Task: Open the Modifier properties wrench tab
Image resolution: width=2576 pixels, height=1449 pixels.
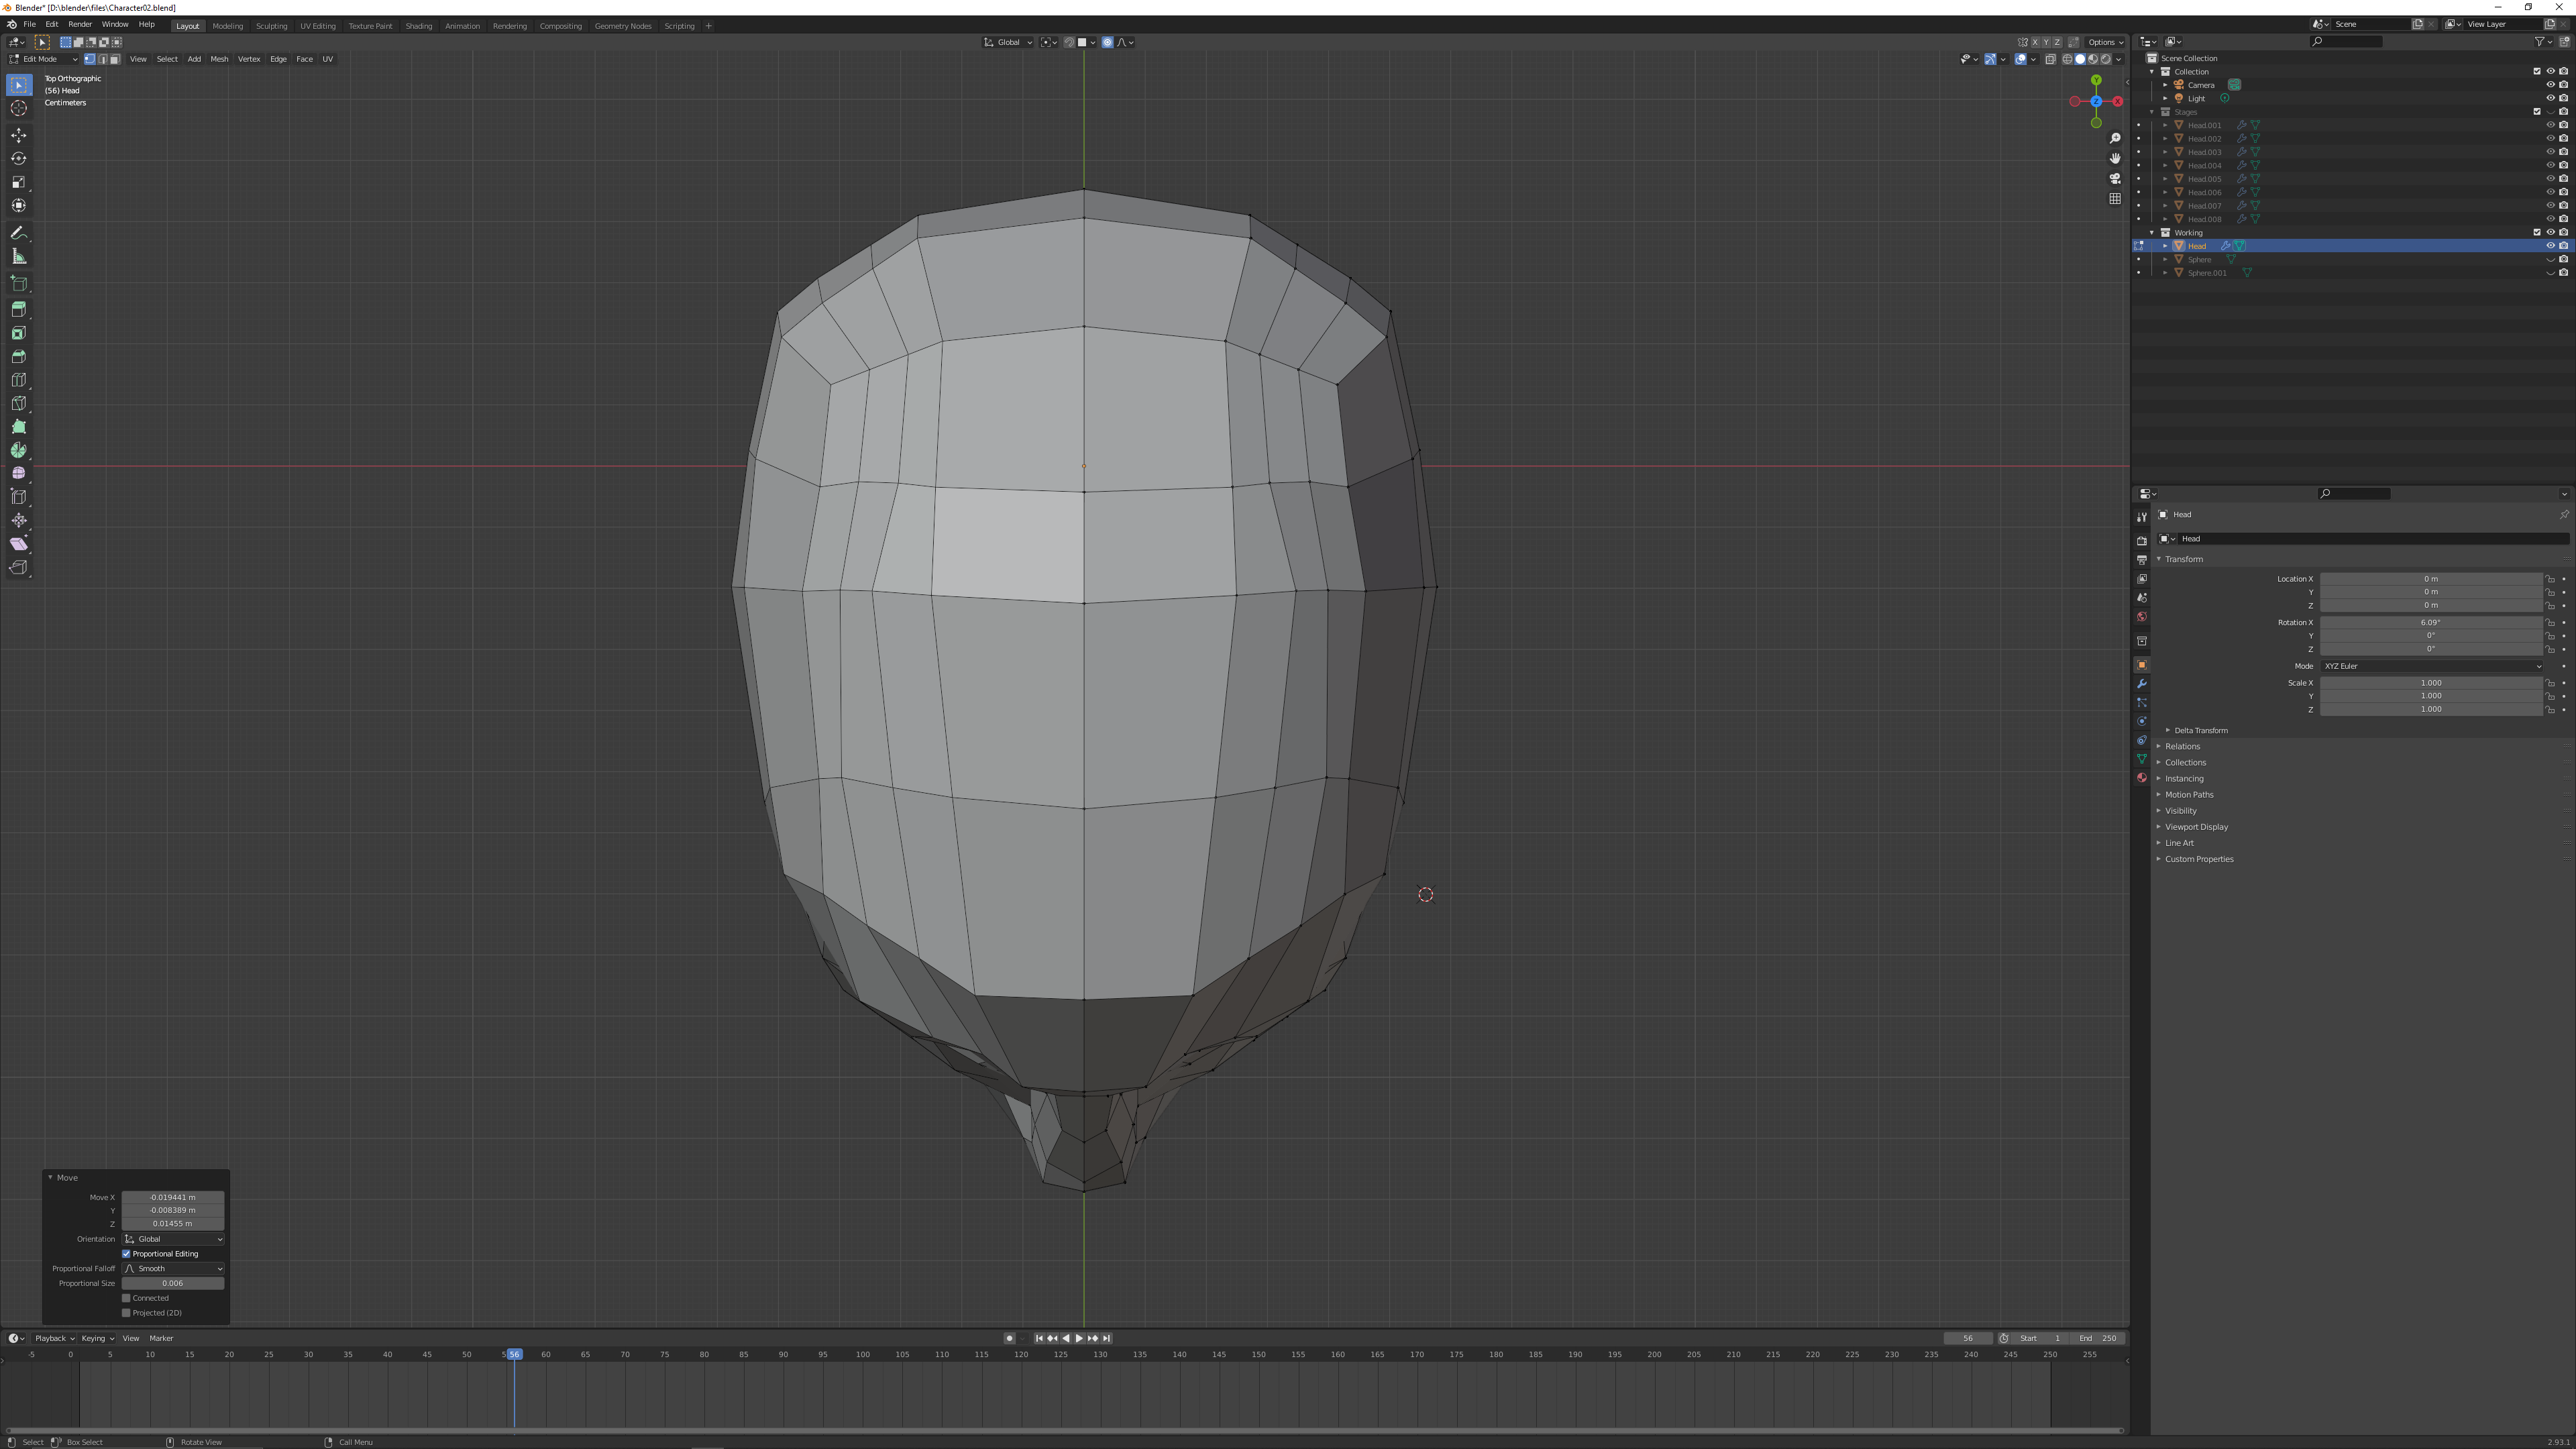Action: pos(2141,684)
